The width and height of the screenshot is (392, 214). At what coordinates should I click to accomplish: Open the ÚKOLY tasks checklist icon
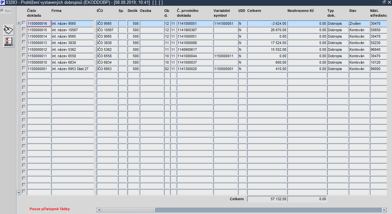(9, 42)
